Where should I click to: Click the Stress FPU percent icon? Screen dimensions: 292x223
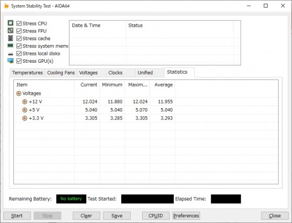(x=11, y=30)
